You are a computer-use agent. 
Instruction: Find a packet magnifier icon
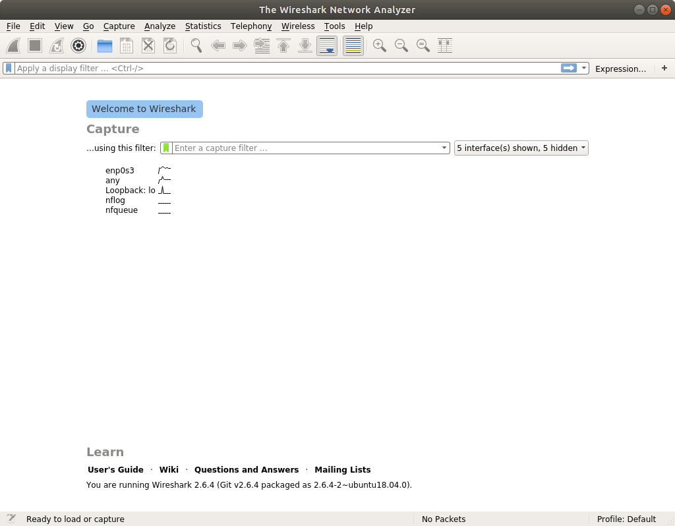click(196, 45)
